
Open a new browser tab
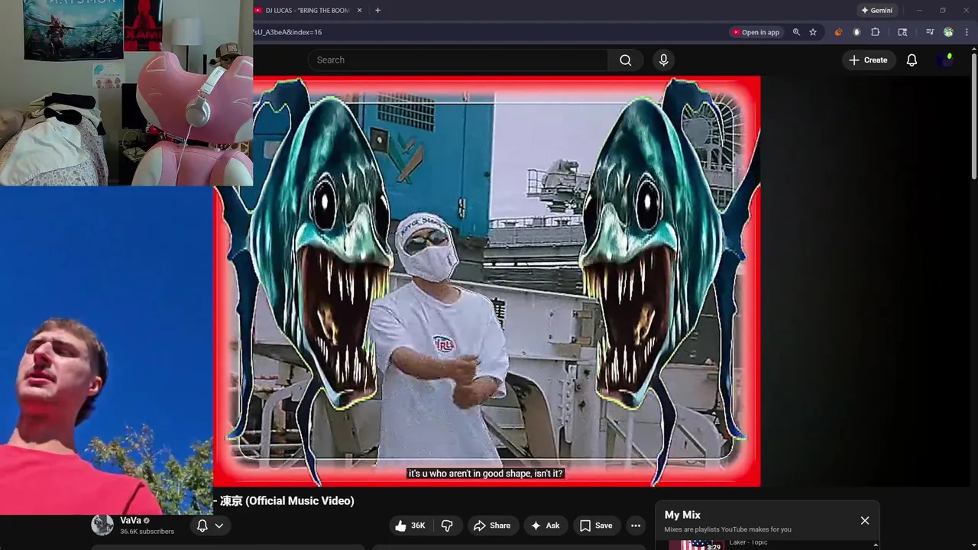point(377,11)
